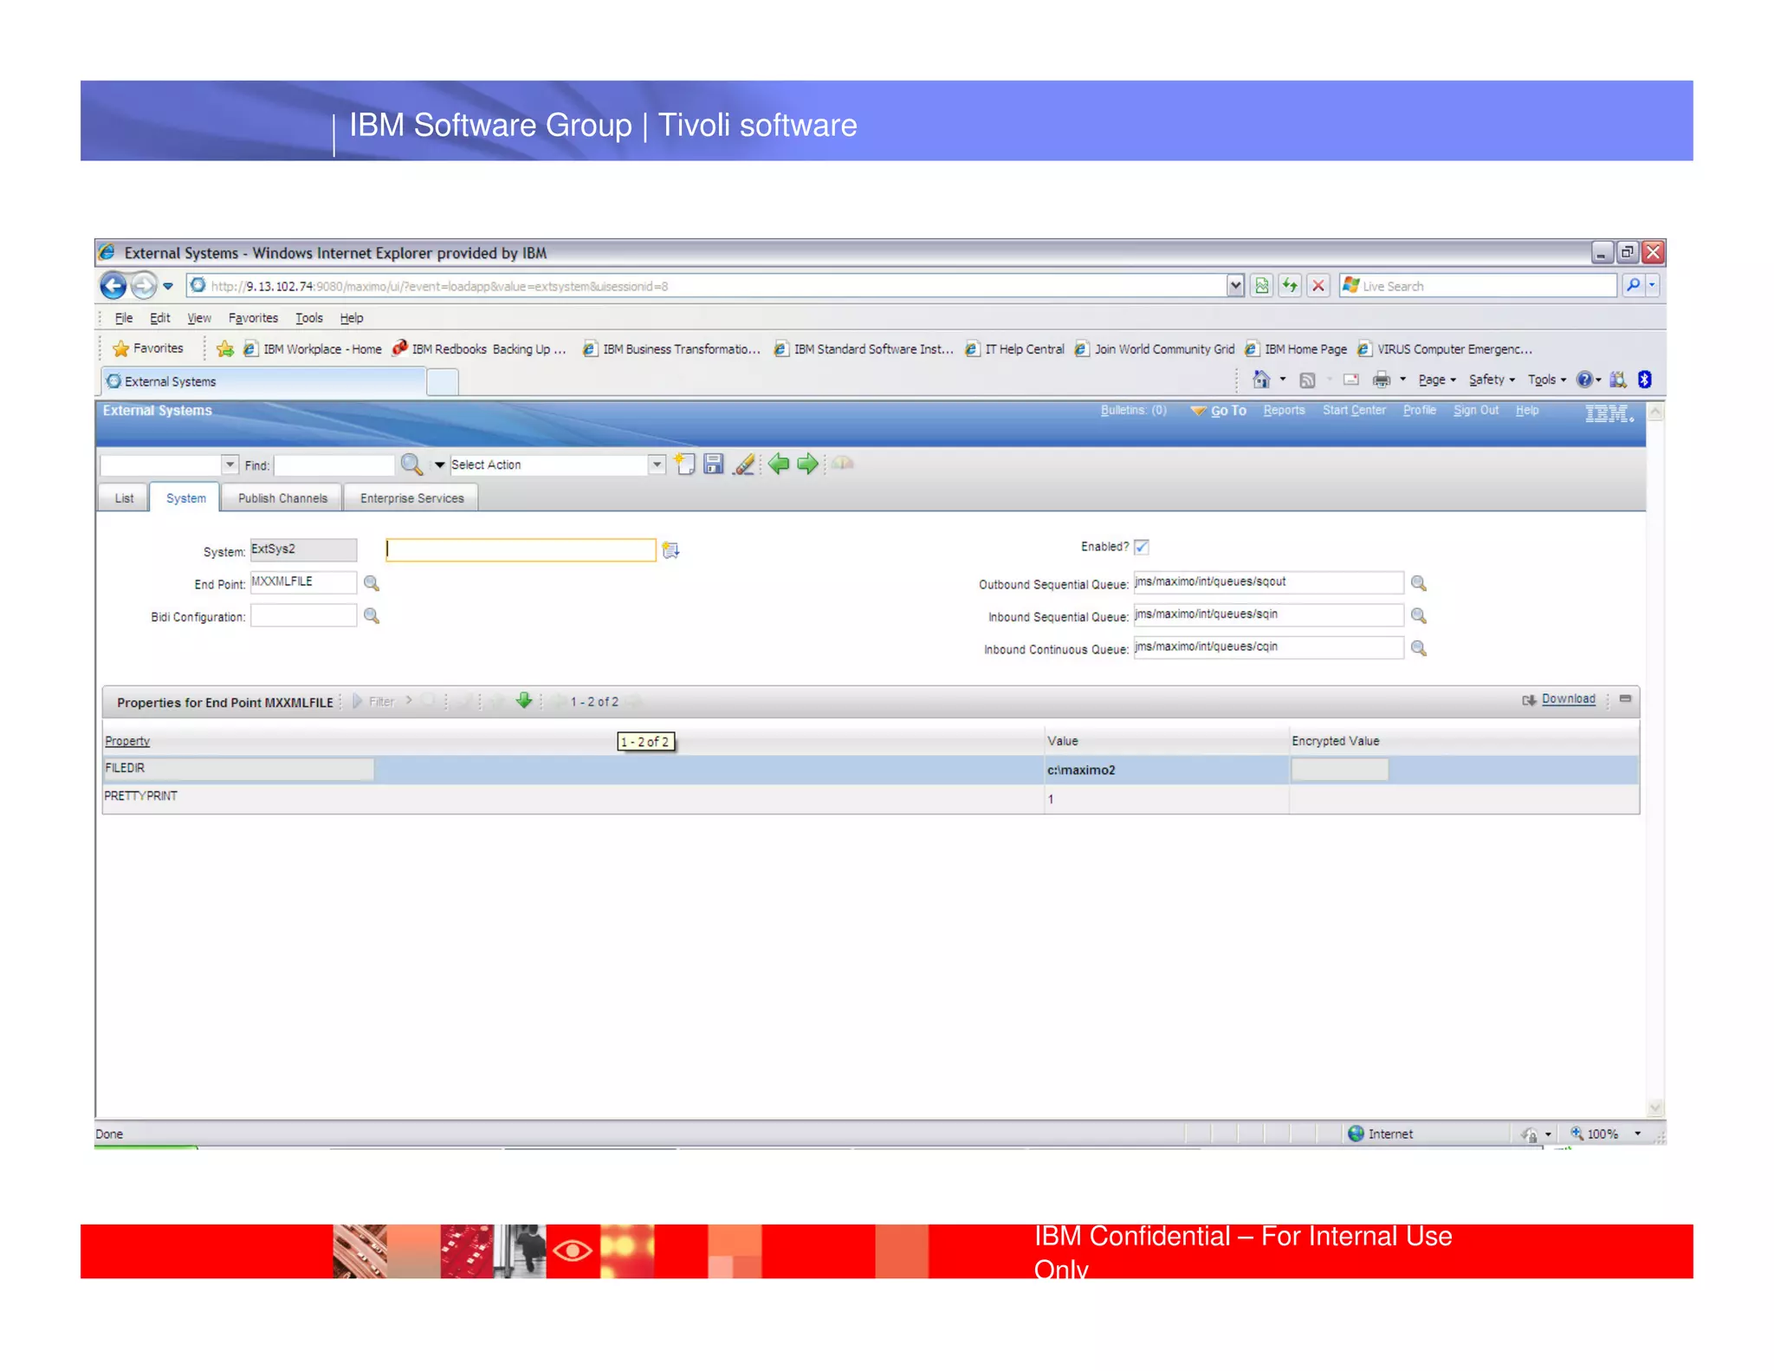Sort by the Property column header
1774x1371 pixels.
127,741
